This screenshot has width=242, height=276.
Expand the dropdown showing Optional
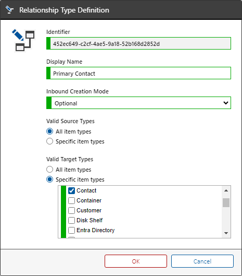(226, 103)
